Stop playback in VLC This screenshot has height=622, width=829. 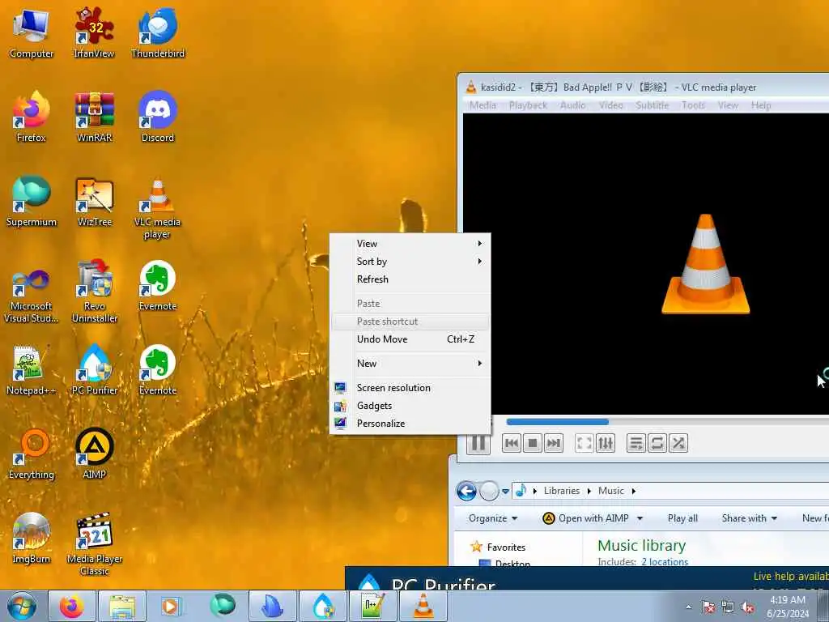coord(533,443)
